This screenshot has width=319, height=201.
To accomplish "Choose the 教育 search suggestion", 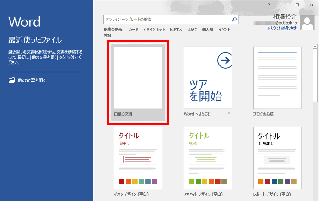I will coord(108,35).
